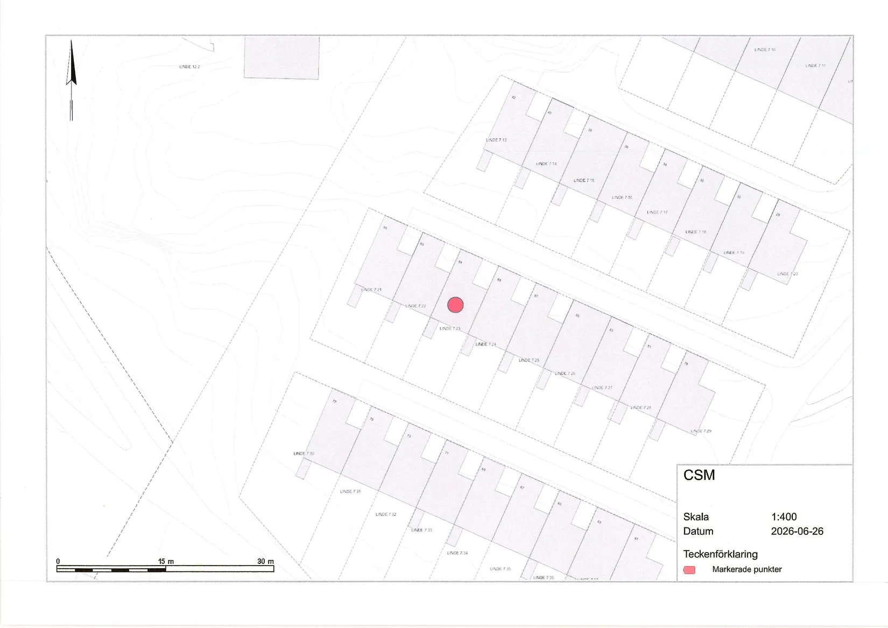Select the LINDE 7:29 parcel label
Viewport: 888px width, 628px height.
pyautogui.click(x=701, y=431)
